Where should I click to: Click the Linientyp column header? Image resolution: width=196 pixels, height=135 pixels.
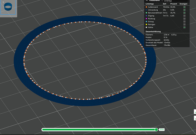tap(149, 4)
